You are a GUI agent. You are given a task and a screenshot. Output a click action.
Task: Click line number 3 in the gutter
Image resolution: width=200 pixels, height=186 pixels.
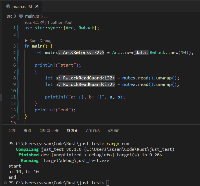click(14, 46)
